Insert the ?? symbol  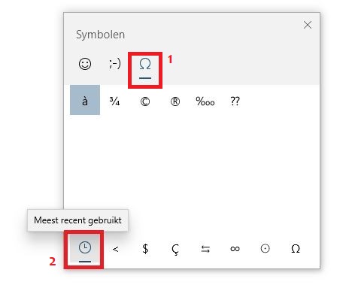(x=235, y=102)
